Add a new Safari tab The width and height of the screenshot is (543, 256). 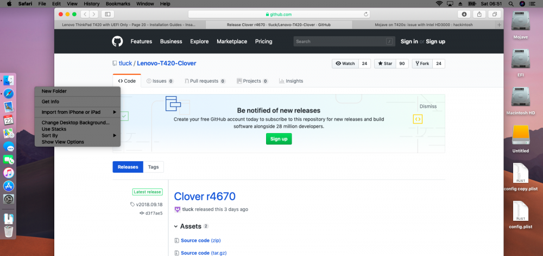point(499,25)
